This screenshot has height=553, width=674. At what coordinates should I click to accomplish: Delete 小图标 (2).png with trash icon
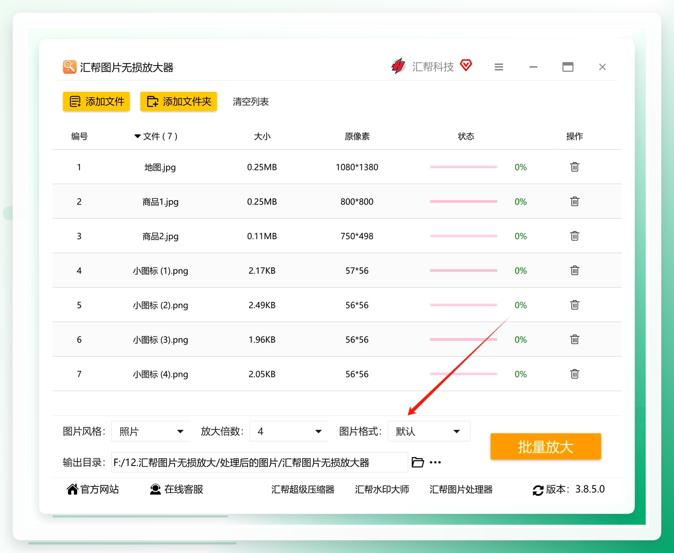point(575,305)
